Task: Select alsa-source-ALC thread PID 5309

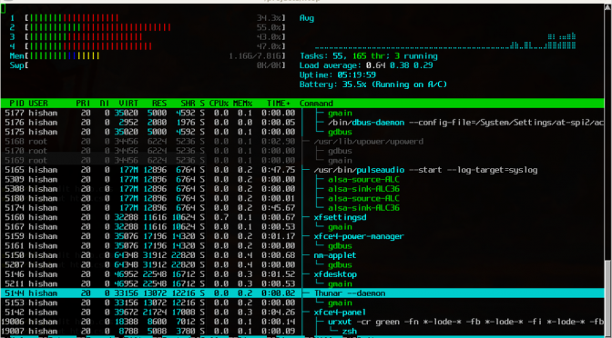Action: (302, 180)
